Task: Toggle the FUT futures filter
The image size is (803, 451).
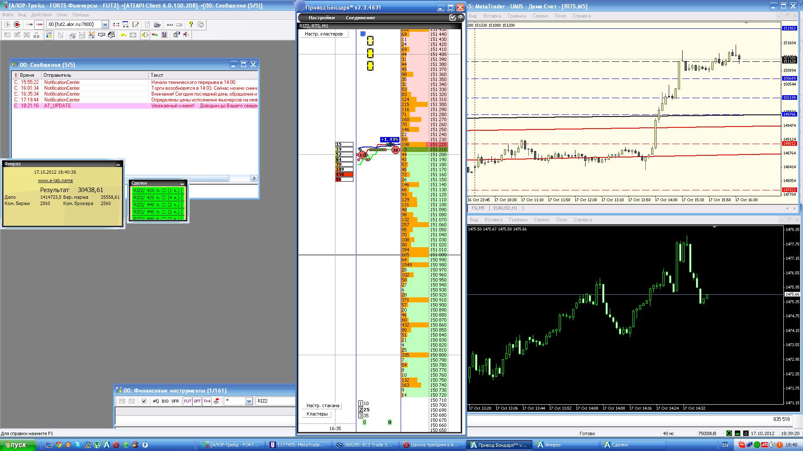Action: coord(187,401)
